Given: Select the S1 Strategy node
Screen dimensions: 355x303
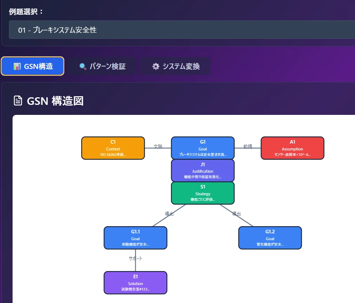Looking at the screenshot, I should 203,193.
